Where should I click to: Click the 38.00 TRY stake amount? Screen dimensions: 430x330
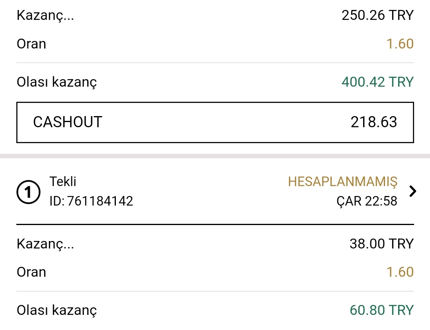tap(381, 243)
